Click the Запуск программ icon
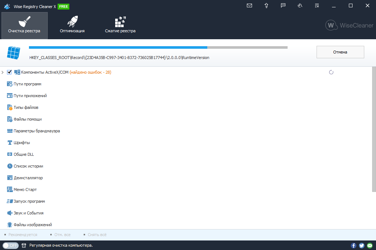 coord(10,201)
